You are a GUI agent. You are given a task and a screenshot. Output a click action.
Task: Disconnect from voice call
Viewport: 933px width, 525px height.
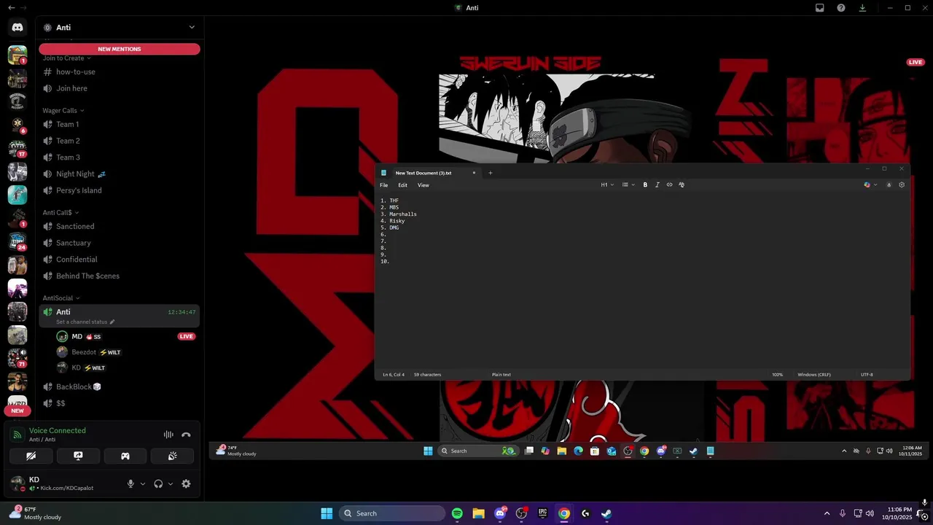click(x=186, y=435)
